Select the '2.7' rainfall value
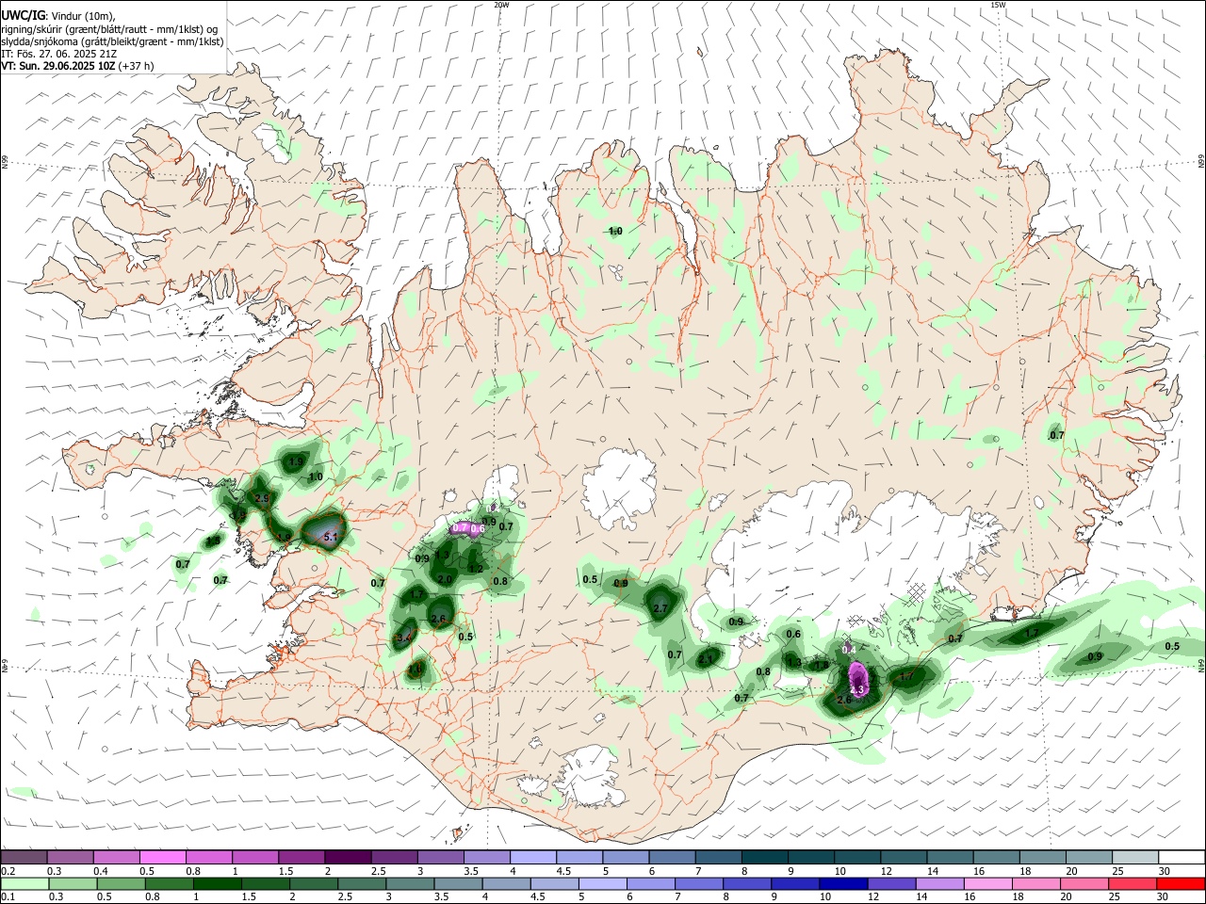This screenshot has width=1206, height=904. coord(660,608)
